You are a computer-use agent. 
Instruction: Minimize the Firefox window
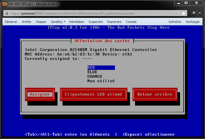click(179, 3)
